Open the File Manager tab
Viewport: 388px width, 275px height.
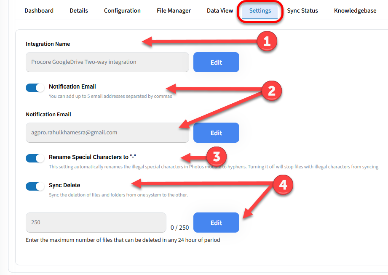(x=174, y=10)
